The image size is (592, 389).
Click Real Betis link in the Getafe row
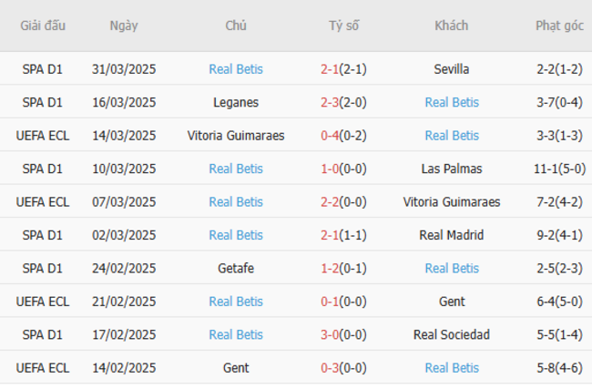click(452, 269)
